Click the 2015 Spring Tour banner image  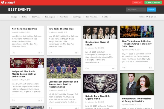[x=27, y=63]
